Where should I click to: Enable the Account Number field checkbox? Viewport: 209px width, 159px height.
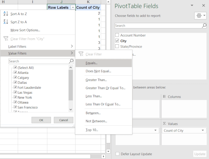117,35
